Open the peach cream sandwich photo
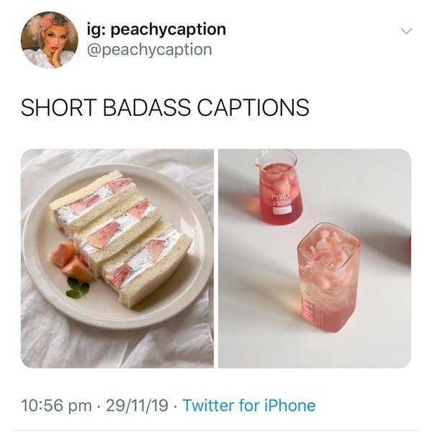 tap(117, 258)
